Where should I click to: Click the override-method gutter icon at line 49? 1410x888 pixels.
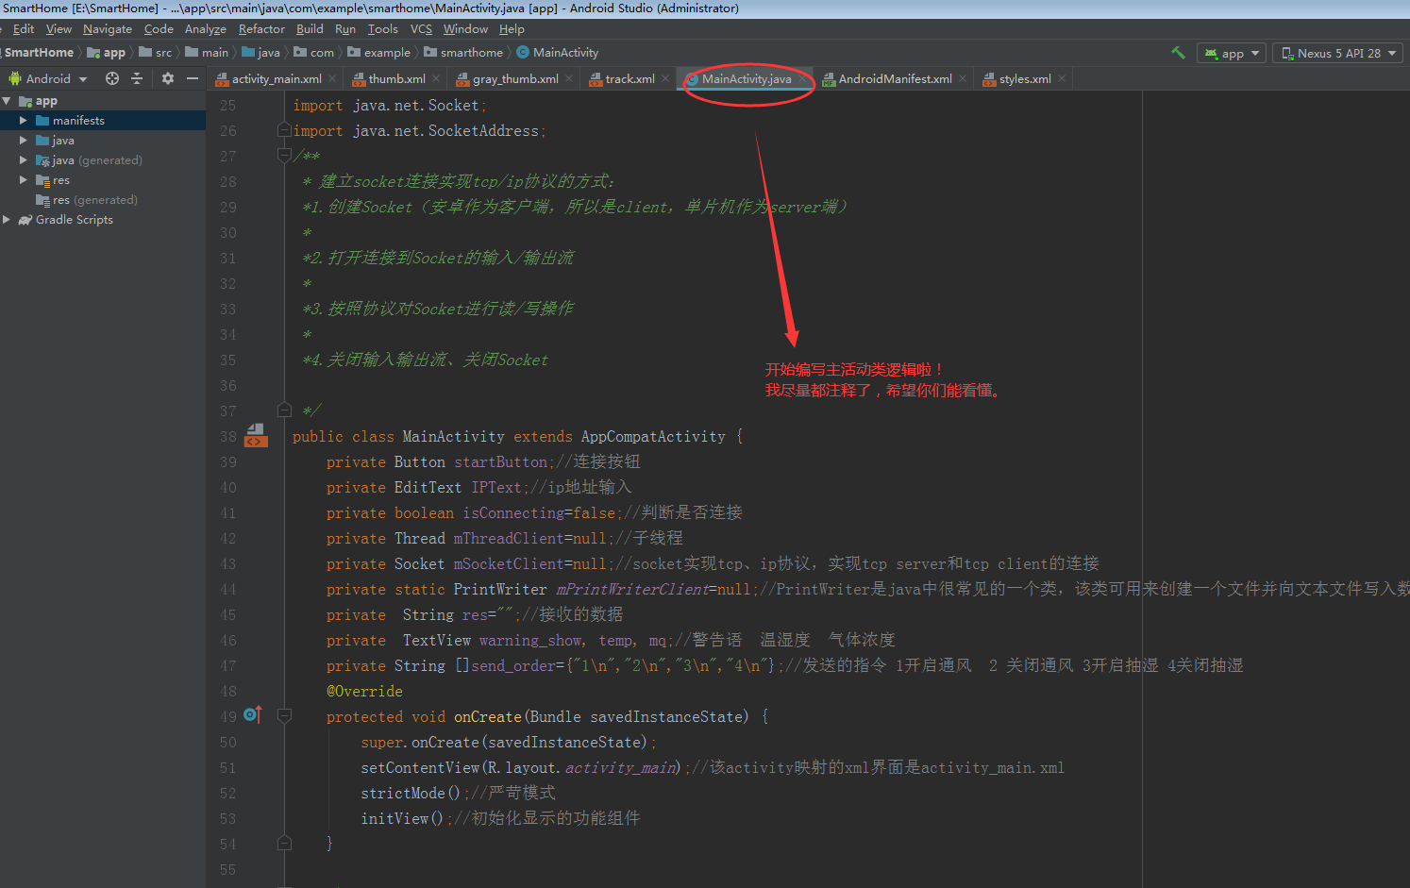(252, 715)
